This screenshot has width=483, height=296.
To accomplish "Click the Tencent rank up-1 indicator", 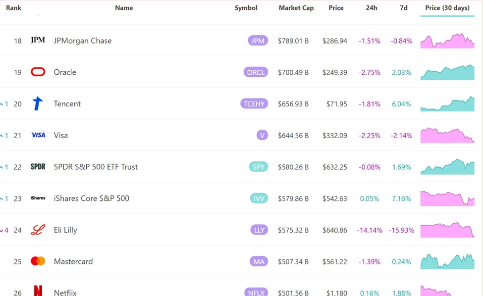I will coord(4,104).
